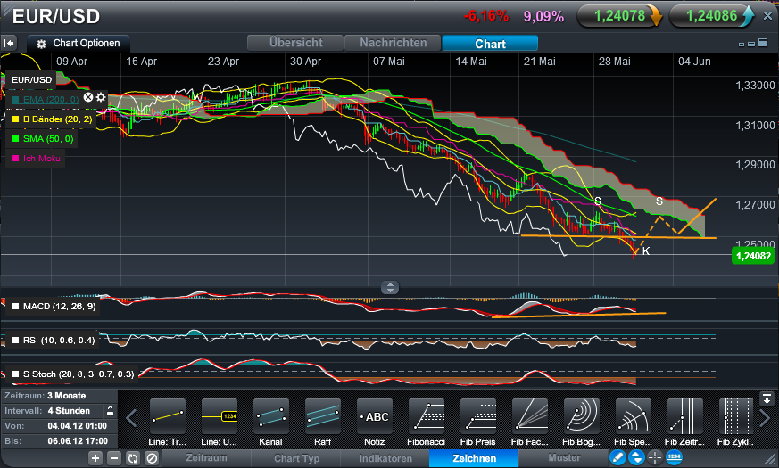
Task: Set the medium chart size icon
Action: pyautogui.click(x=751, y=44)
